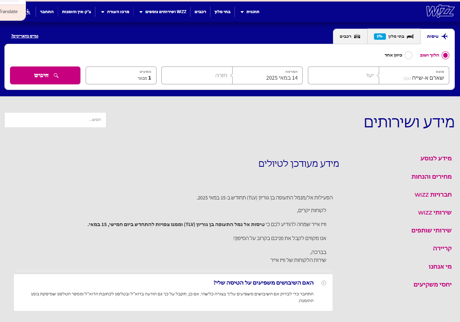Click the Wizz Air logo

click(440, 11)
